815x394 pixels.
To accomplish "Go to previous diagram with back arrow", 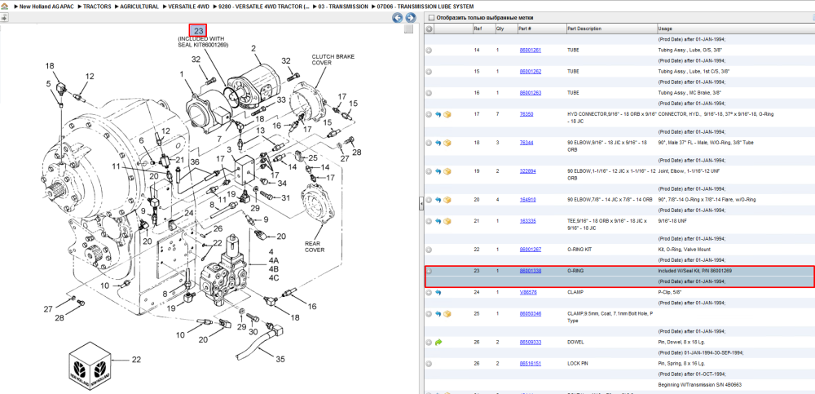I will tap(397, 18).
